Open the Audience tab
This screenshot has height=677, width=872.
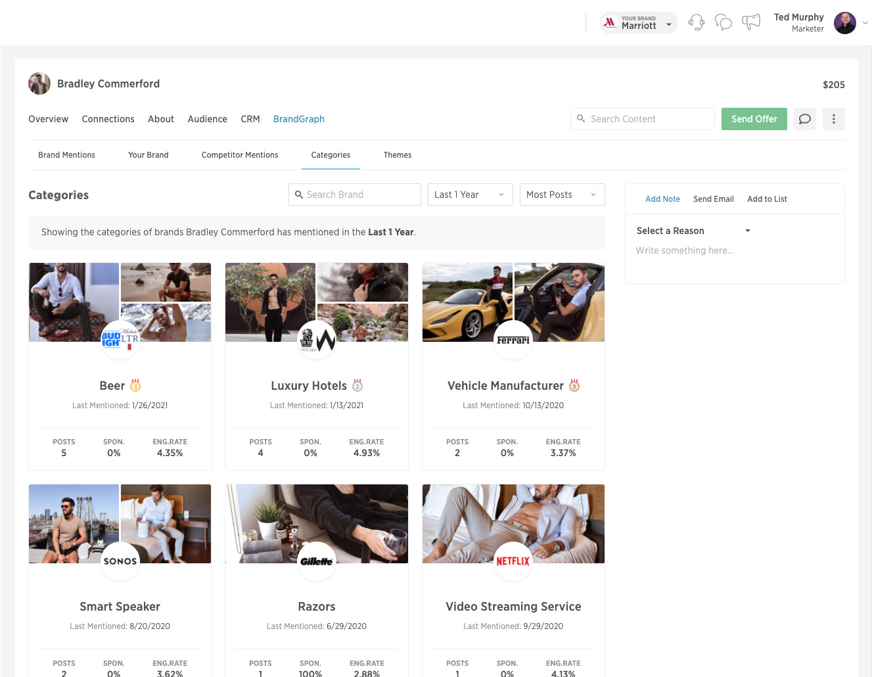coord(207,119)
